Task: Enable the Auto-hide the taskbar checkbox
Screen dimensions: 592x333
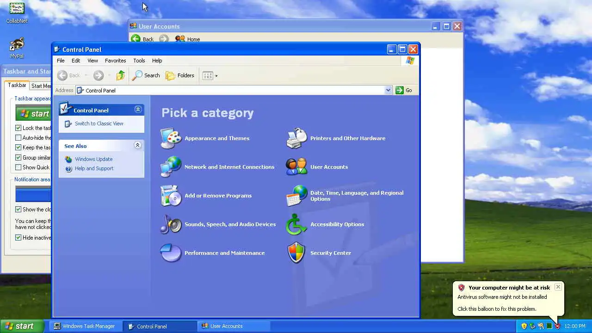Action: coord(18,138)
